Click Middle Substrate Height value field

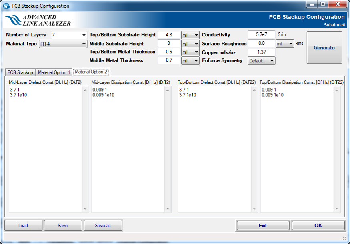(x=169, y=43)
